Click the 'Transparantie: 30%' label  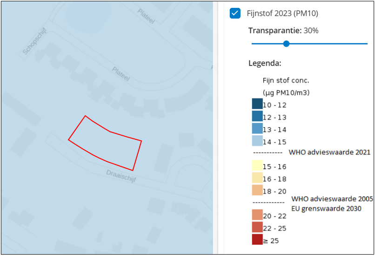tap(283, 31)
